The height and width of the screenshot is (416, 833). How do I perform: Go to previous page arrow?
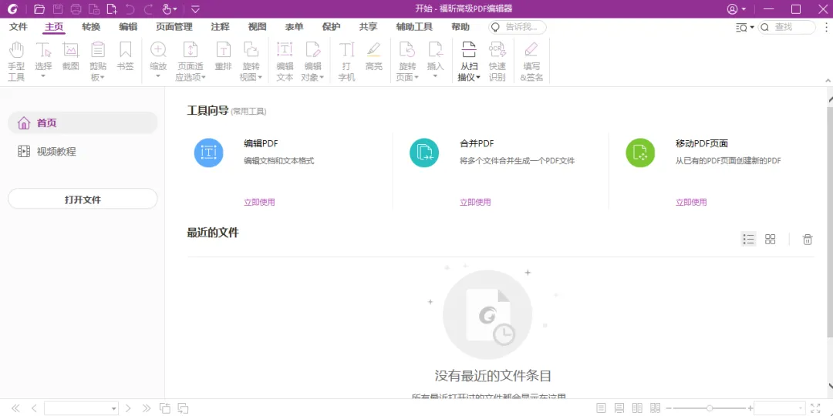click(34, 408)
